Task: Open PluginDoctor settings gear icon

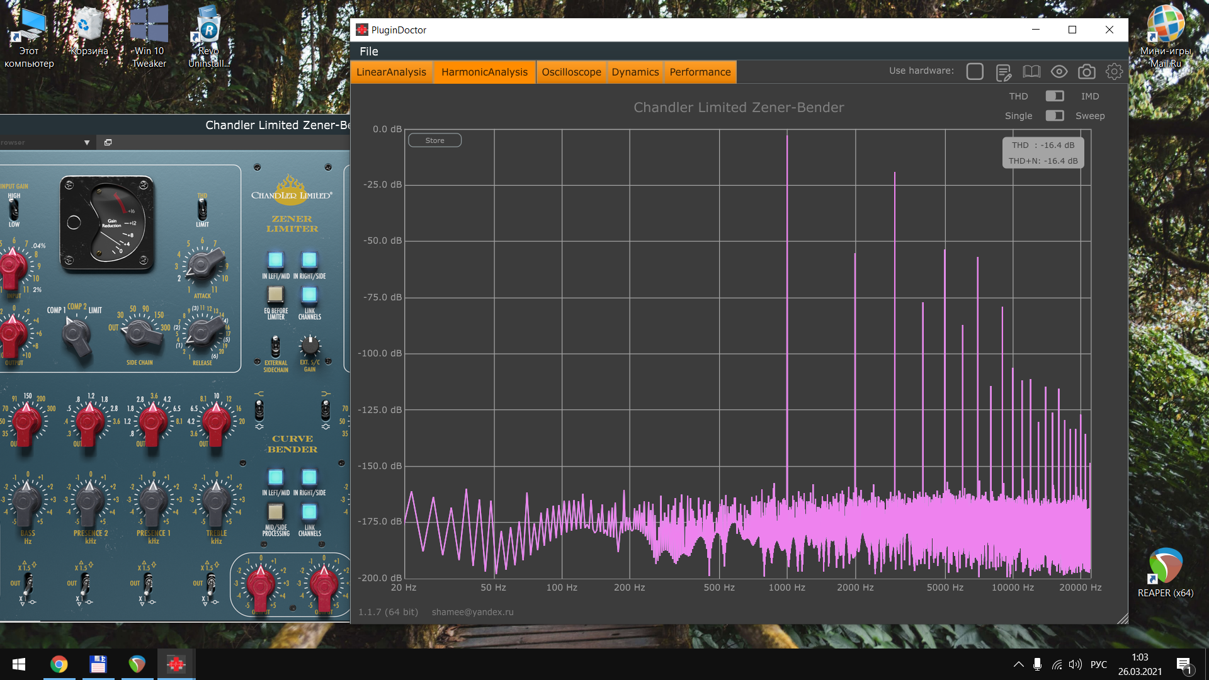Action: 1114,72
